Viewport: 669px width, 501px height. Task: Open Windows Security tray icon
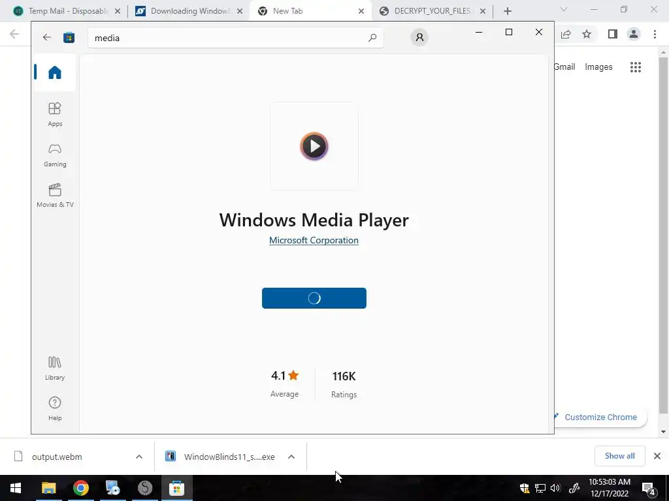(x=525, y=488)
